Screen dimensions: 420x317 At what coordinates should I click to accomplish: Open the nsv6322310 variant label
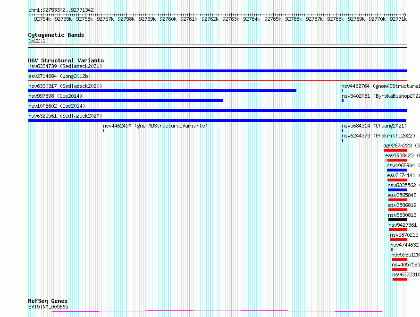tap(406, 274)
